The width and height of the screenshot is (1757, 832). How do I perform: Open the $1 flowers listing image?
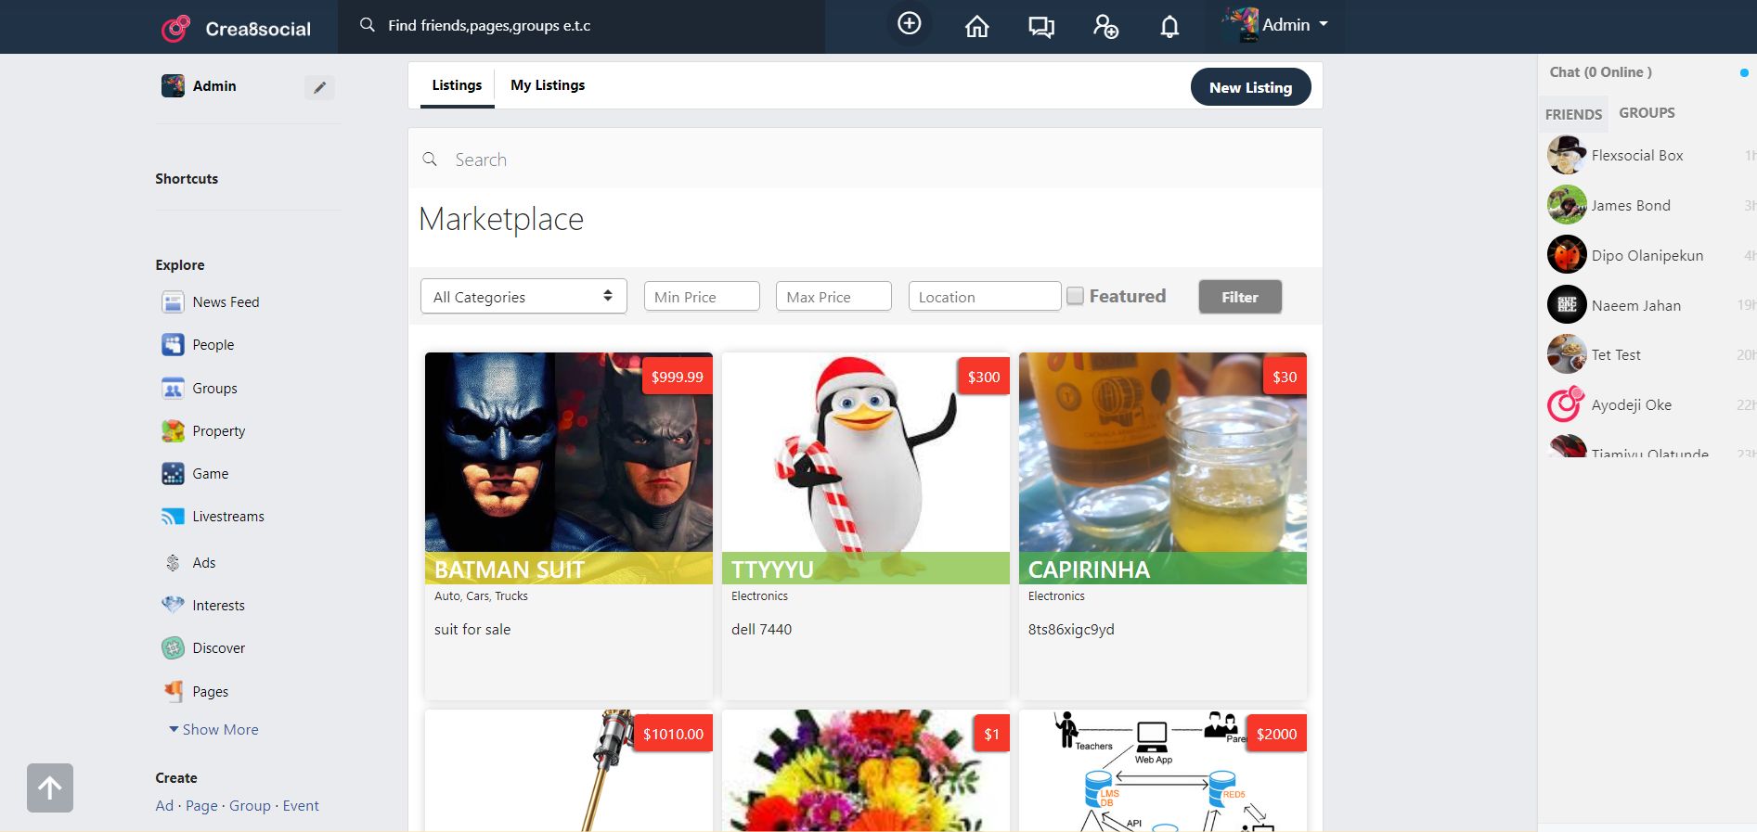[x=866, y=771]
